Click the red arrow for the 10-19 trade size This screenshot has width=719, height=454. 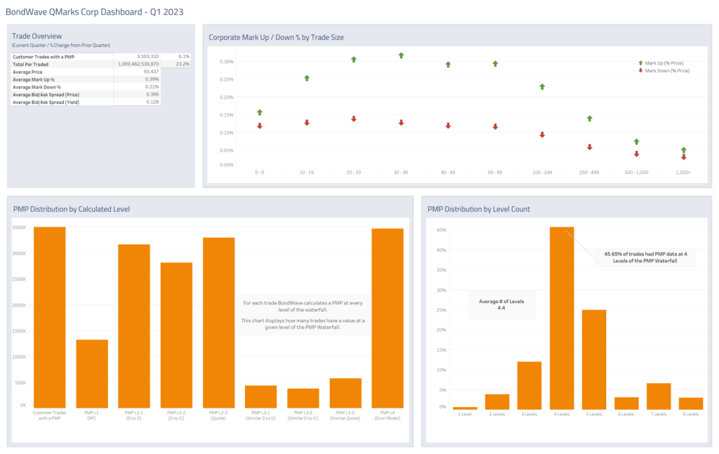[x=308, y=121]
